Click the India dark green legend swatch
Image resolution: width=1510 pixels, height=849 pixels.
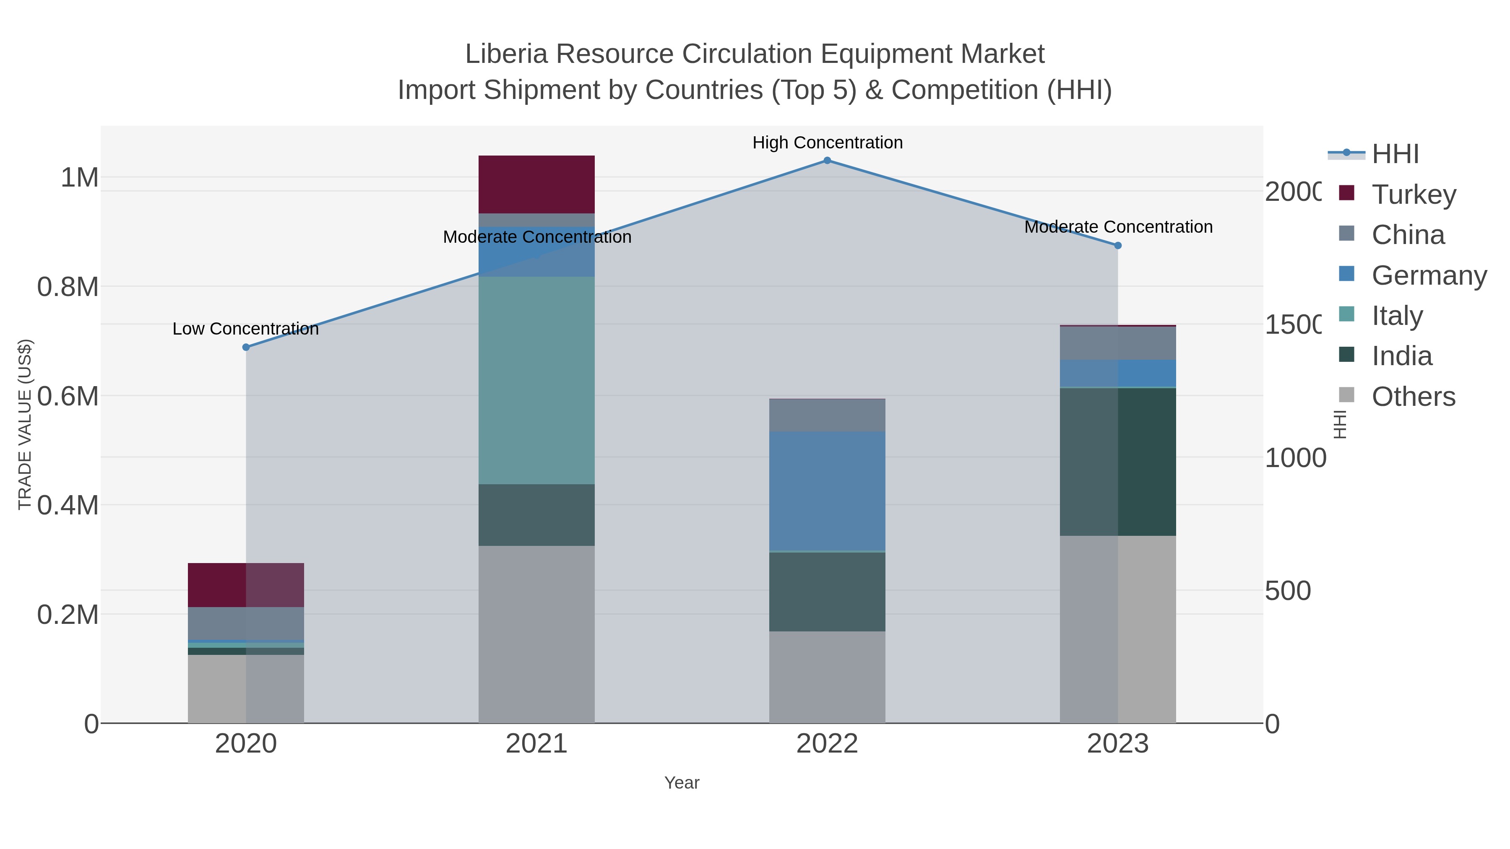tap(1347, 354)
